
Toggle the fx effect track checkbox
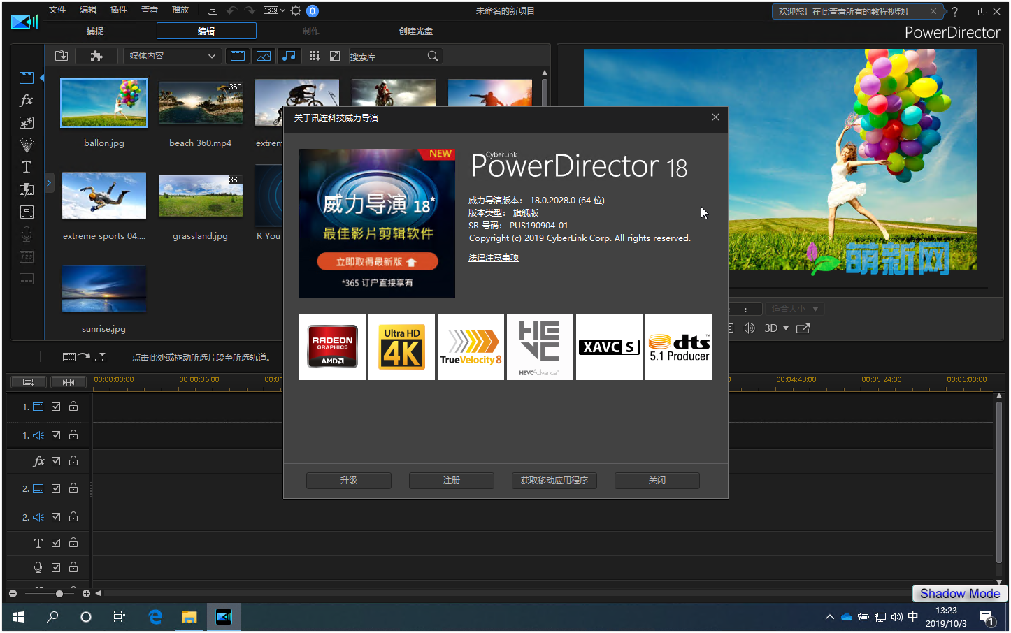(x=56, y=461)
